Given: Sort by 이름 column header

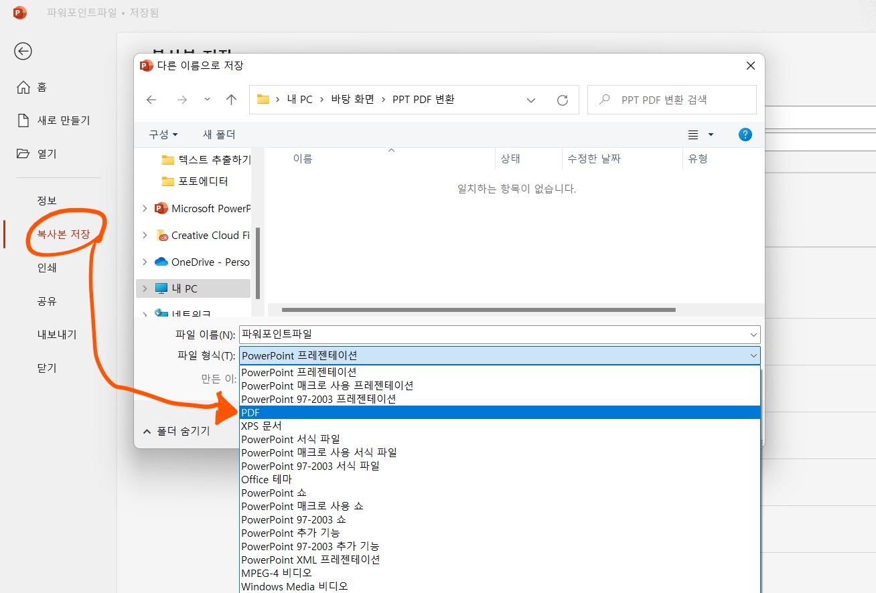Looking at the screenshot, I should pos(303,159).
